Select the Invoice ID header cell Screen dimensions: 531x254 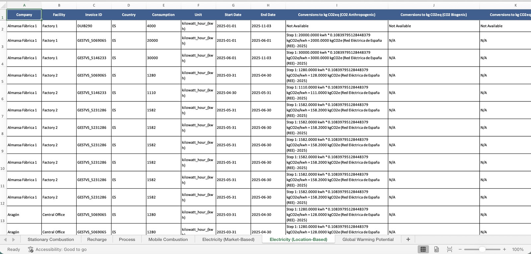[94, 15]
